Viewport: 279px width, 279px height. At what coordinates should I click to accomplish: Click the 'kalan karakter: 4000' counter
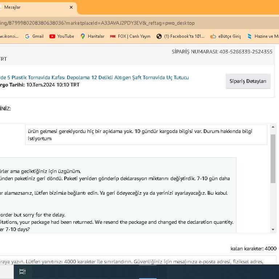pyautogui.click(x=253, y=248)
